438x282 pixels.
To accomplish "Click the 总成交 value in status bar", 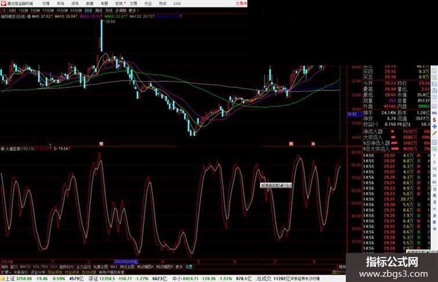I will (282, 278).
